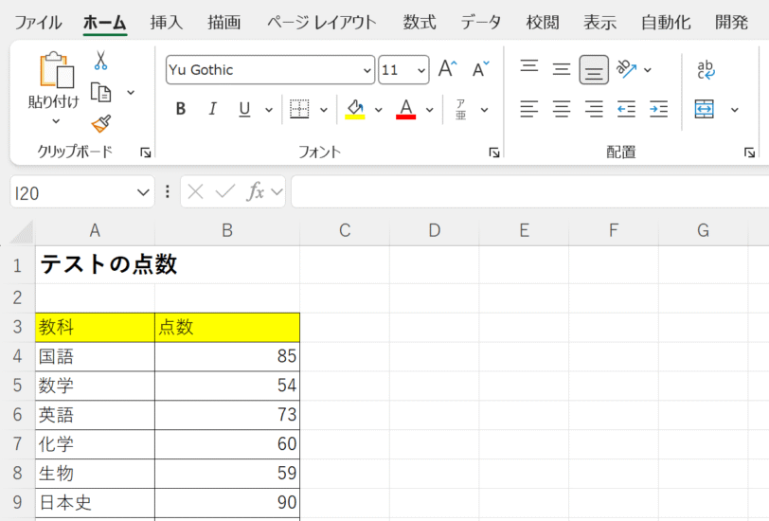Open the font size 11 dropdown
Image resolution: width=769 pixels, height=521 pixels.
[421, 70]
